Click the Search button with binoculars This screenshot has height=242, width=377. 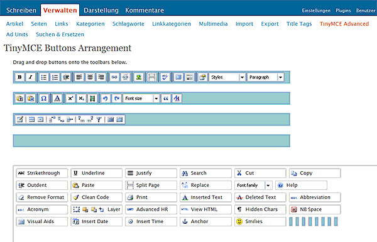click(205, 173)
